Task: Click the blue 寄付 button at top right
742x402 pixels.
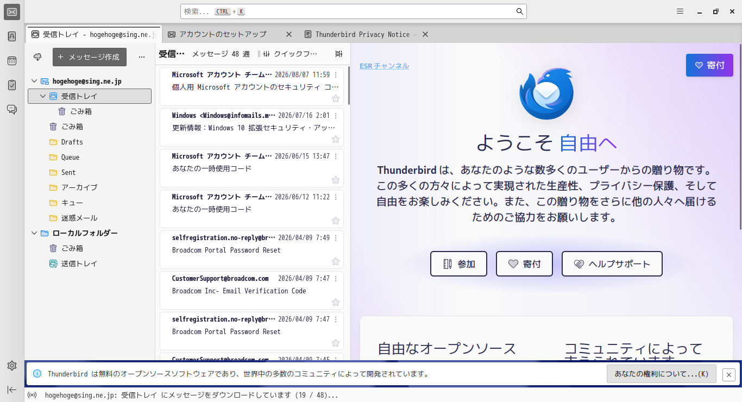Action: 709,65
